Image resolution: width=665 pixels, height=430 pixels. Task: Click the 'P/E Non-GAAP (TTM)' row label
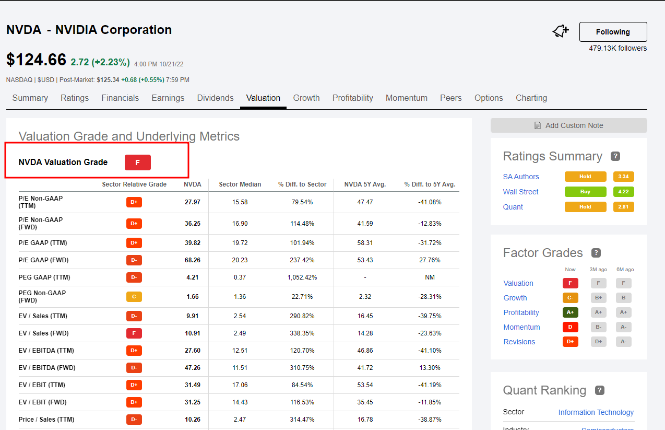click(x=41, y=202)
